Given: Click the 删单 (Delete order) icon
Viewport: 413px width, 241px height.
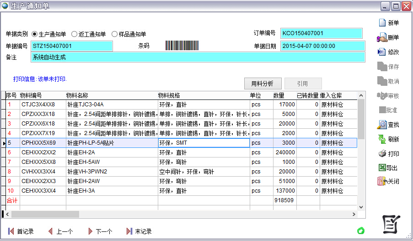Looking at the screenshot, I should tap(382, 37).
